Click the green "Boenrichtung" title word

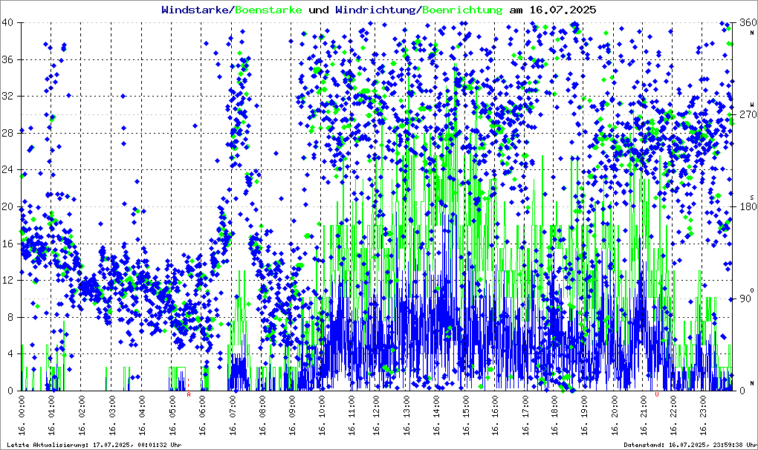tap(461, 10)
